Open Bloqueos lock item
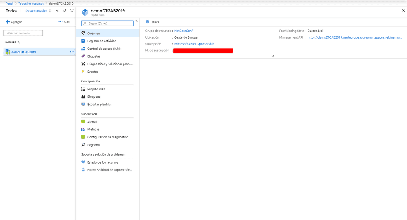The image size is (407, 220). 94,97
